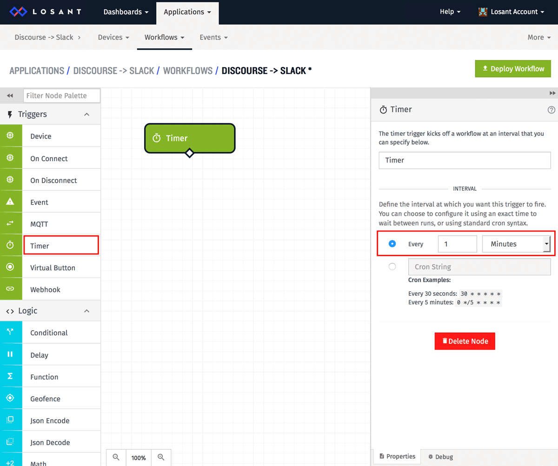Click the Json Decode icon
The height and width of the screenshot is (466, 558).
tap(10, 442)
